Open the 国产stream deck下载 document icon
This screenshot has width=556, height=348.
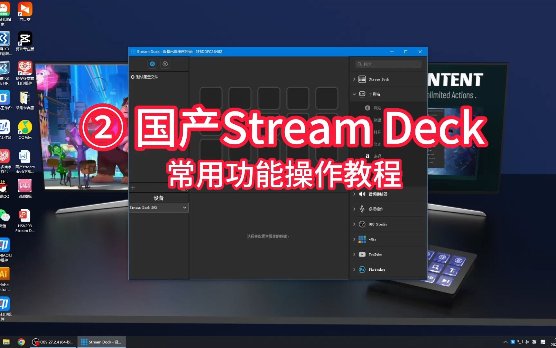(25, 161)
